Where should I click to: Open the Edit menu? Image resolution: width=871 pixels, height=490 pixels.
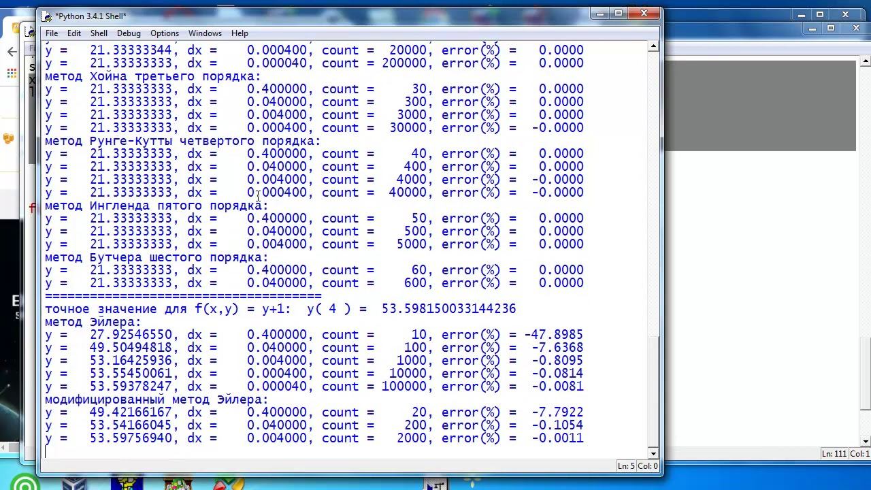pos(74,33)
